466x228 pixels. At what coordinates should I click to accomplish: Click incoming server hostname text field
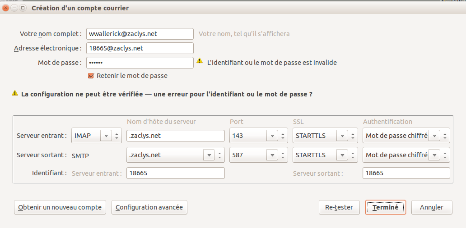coord(175,136)
